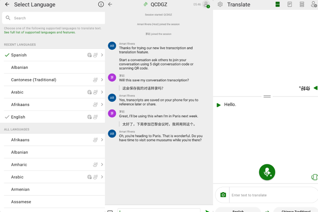
Task: Select Spanish in recent languages
Action: [x=19, y=55]
